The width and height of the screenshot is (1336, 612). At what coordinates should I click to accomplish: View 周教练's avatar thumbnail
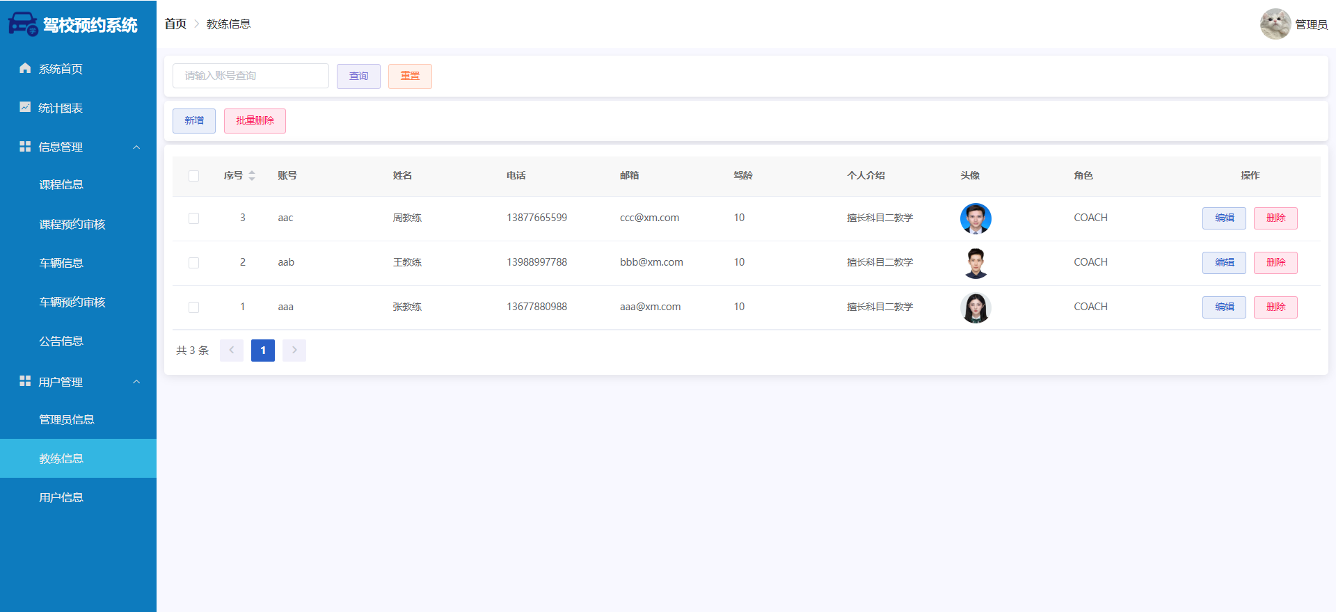(976, 218)
